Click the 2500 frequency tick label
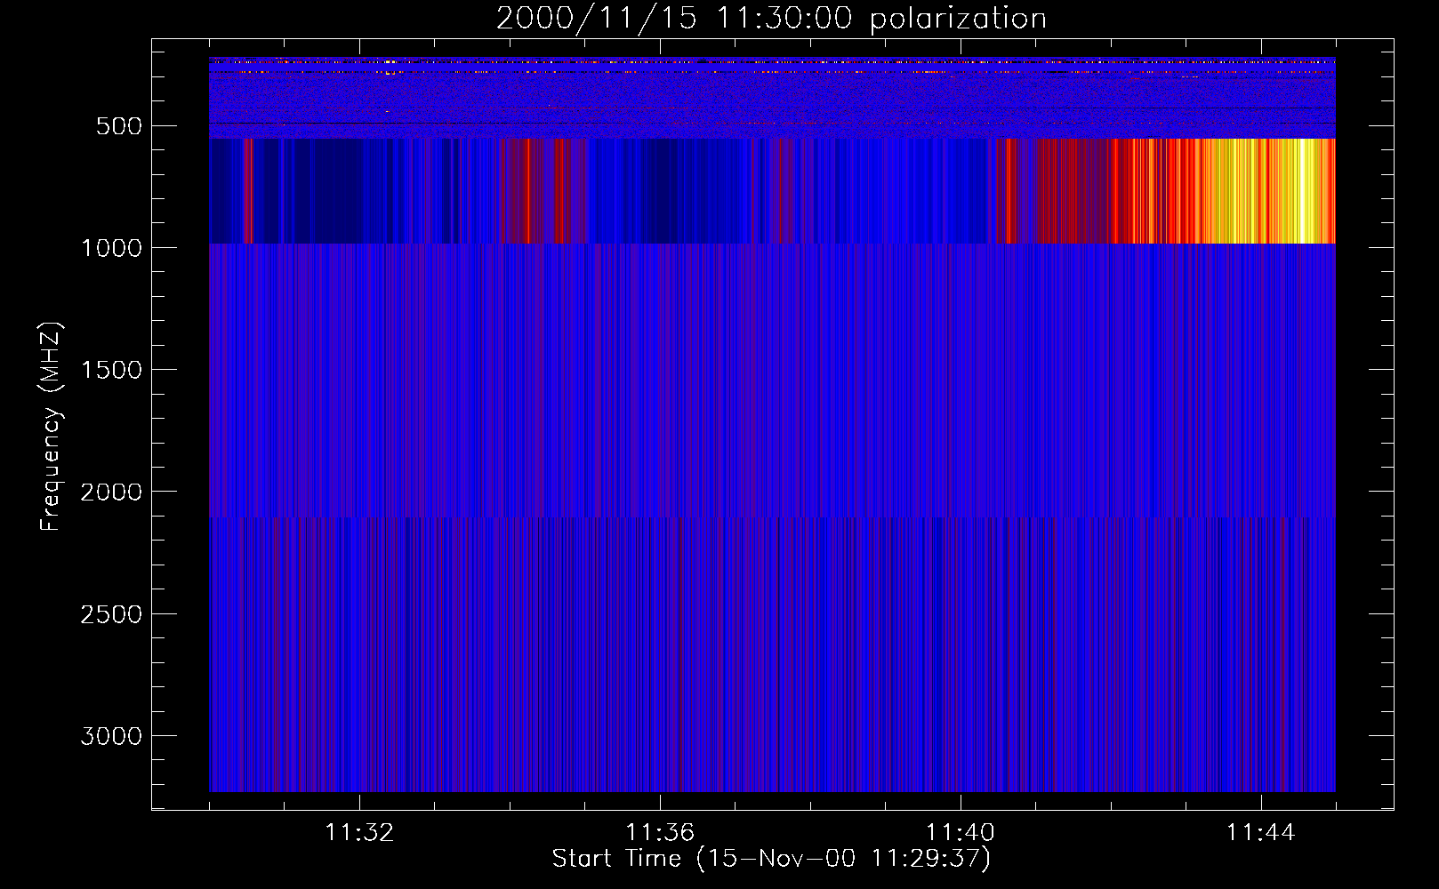This screenshot has height=889, width=1439. (112, 614)
